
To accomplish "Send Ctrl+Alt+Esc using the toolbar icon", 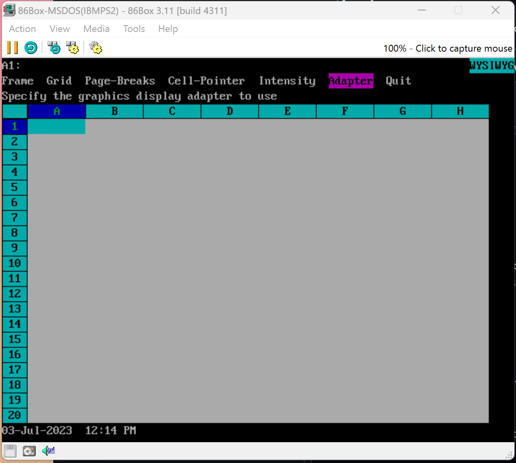I will point(72,47).
